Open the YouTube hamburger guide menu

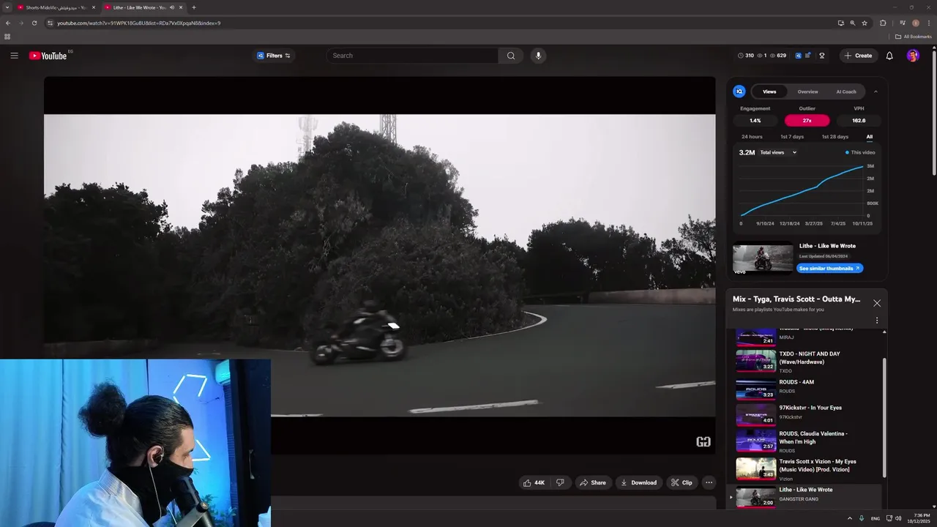[14, 56]
